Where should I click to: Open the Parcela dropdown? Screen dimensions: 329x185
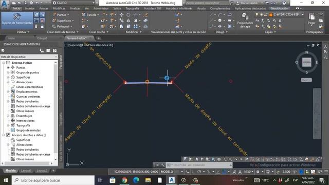[x=90, y=15]
